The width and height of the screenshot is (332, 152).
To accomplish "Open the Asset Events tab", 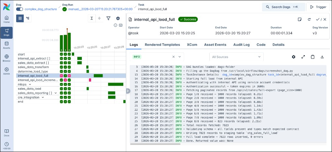I will click(215, 45).
